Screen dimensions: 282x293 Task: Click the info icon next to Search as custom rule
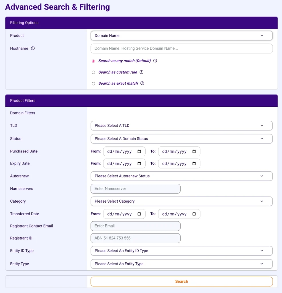pyautogui.click(x=141, y=72)
